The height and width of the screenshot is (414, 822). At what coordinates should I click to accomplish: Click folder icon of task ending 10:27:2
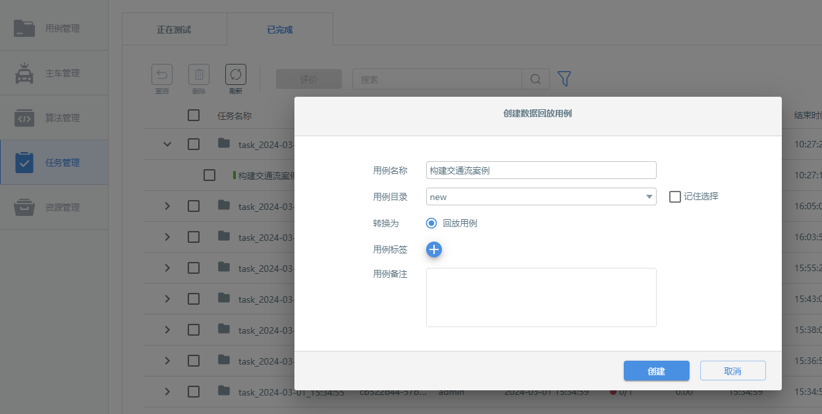224,143
